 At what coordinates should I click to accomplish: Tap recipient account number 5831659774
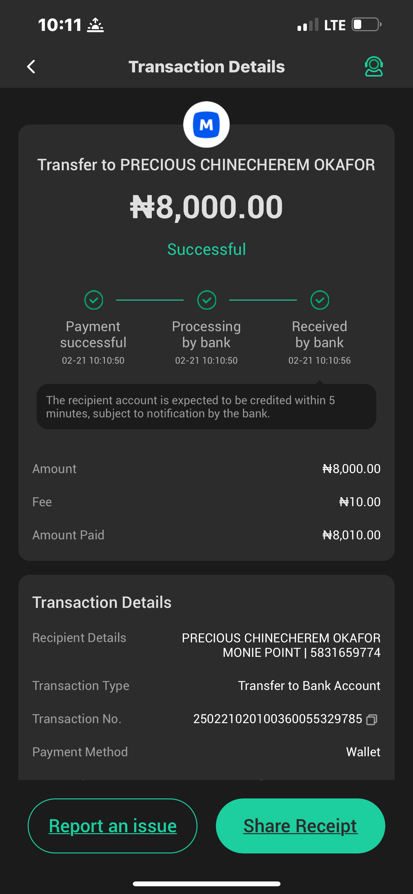pyautogui.click(x=345, y=652)
